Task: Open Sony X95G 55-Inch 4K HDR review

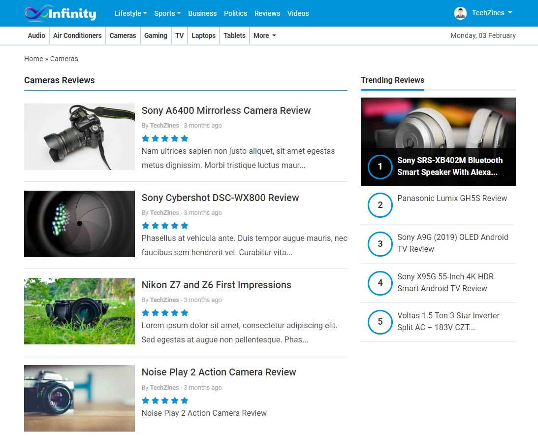Action: click(x=445, y=282)
